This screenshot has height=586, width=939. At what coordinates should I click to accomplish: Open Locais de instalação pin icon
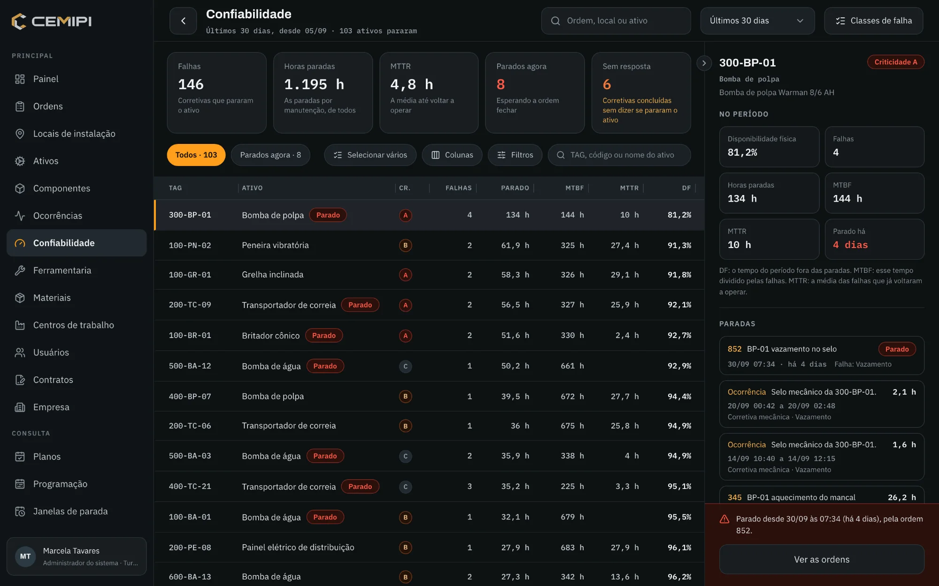pos(20,134)
